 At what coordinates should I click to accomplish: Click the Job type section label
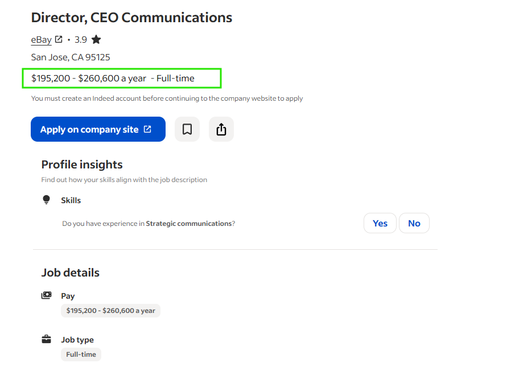(77, 340)
